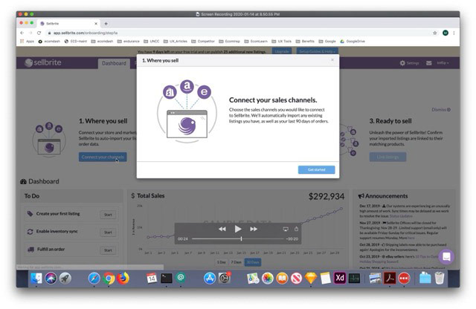Start Enable inventory sync
Image resolution: width=476 pixels, height=309 pixels.
tap(108, 232)
